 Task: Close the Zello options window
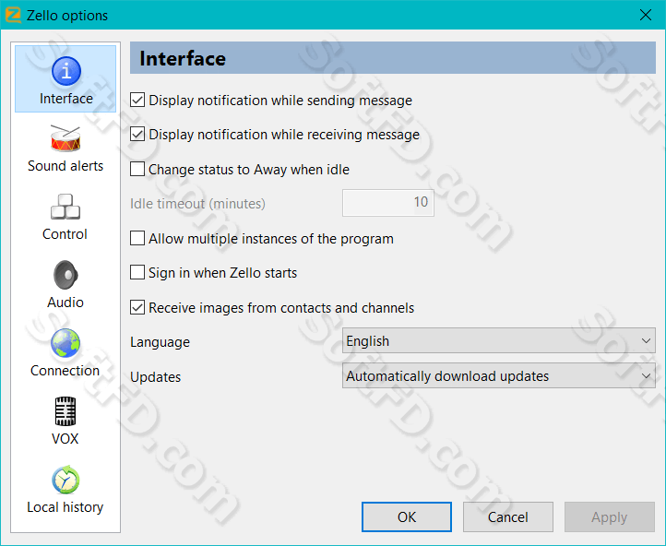point(646,15)
